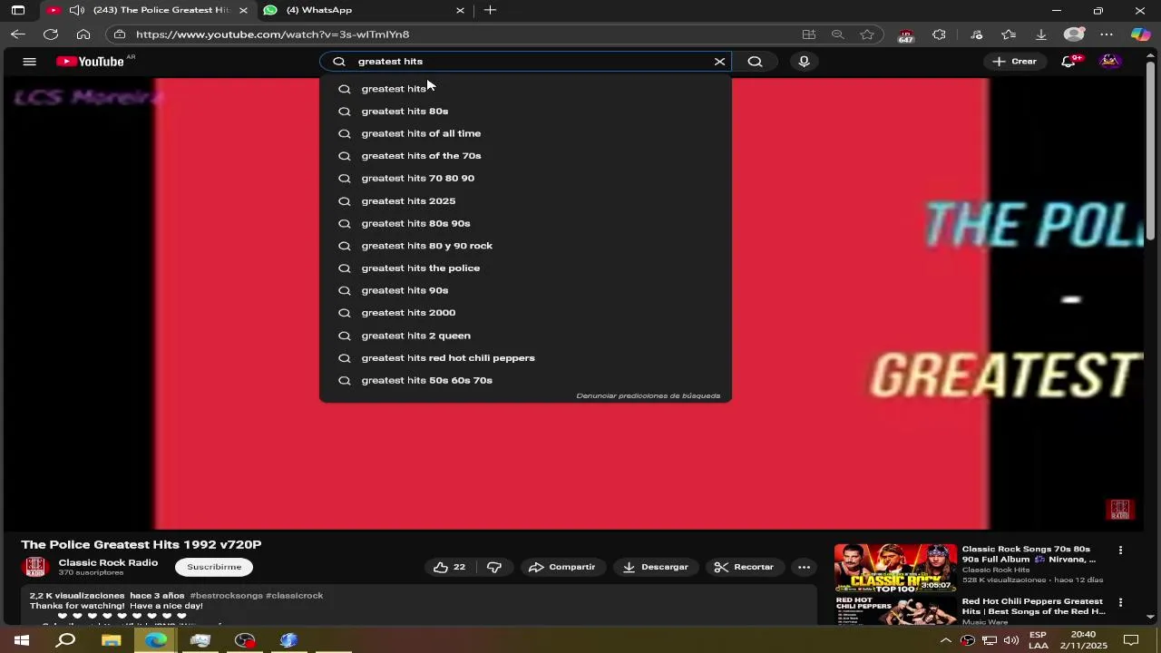Click the Compartir button

562,567
